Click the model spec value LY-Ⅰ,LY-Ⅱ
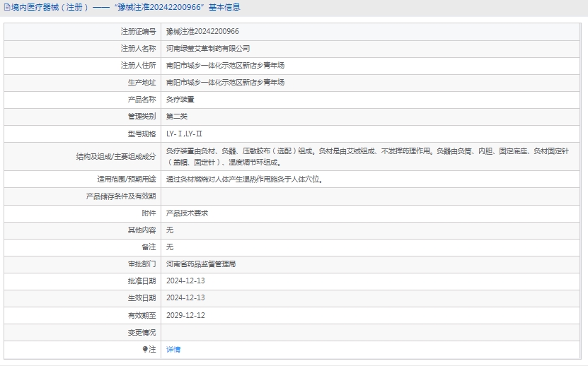Image resolution: width=588 pixels, height=366 pixels. coord(184,134)
